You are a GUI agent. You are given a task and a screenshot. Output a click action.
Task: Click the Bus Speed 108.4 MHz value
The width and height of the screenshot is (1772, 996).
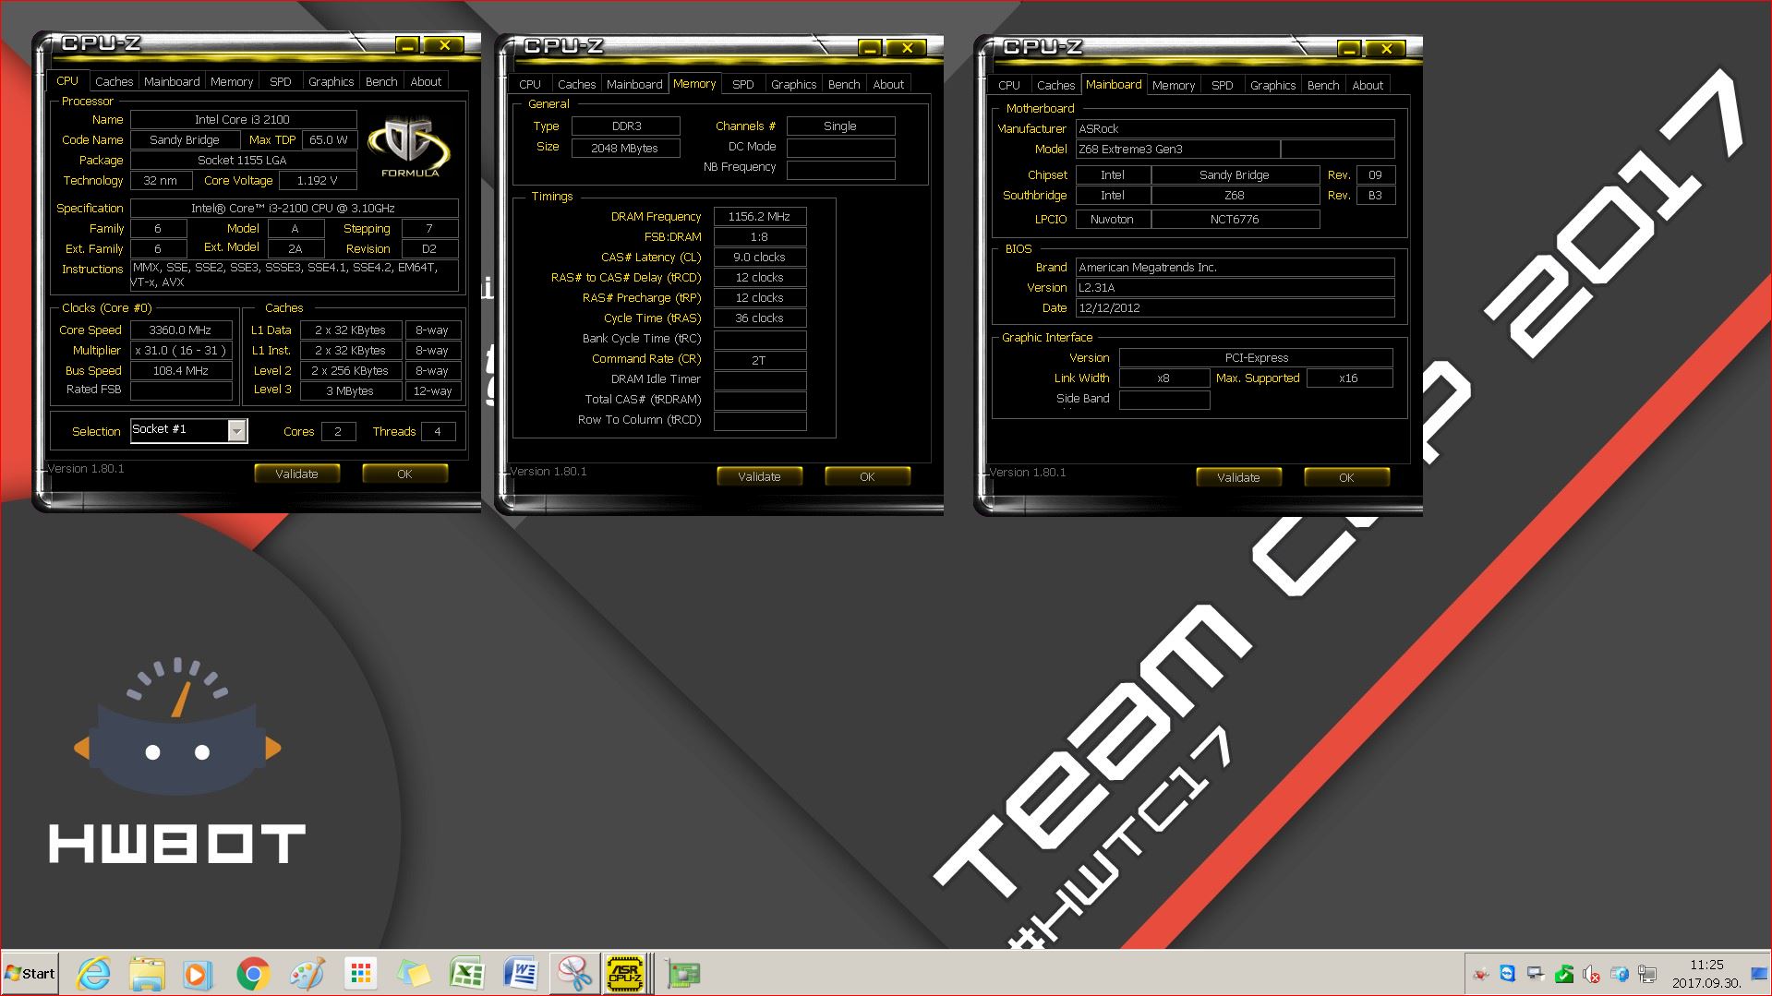[181, 370]
